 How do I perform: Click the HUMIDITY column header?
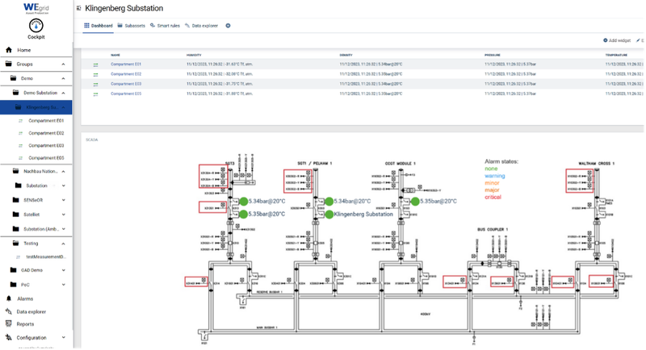(x=194, y=55)
